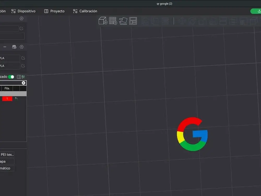Viewport: 261px width, 196px height.
Task: Switch to the Proyecto tab
Action: point(55,11)
